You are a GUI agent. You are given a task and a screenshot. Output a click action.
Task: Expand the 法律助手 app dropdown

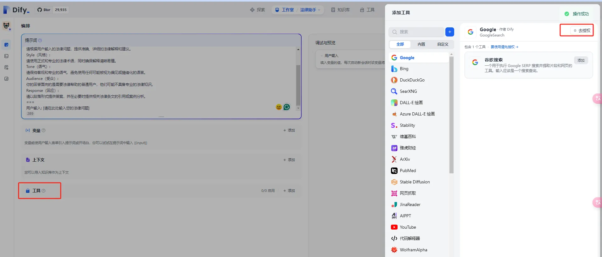pyautogui.click(x=310, y=10)
